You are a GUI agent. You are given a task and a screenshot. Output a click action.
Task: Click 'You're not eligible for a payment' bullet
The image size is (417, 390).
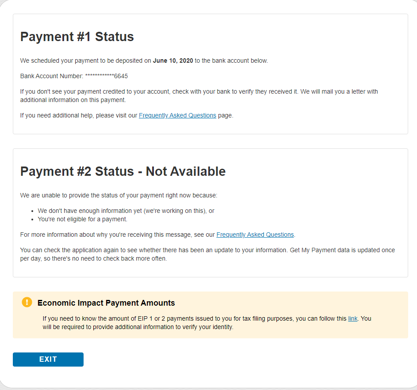point(82,219)
